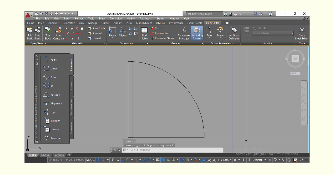Save the drawing with the floppy icon
Image resolution: width=334 pixels, height=175 pixels.
point(47,14)
